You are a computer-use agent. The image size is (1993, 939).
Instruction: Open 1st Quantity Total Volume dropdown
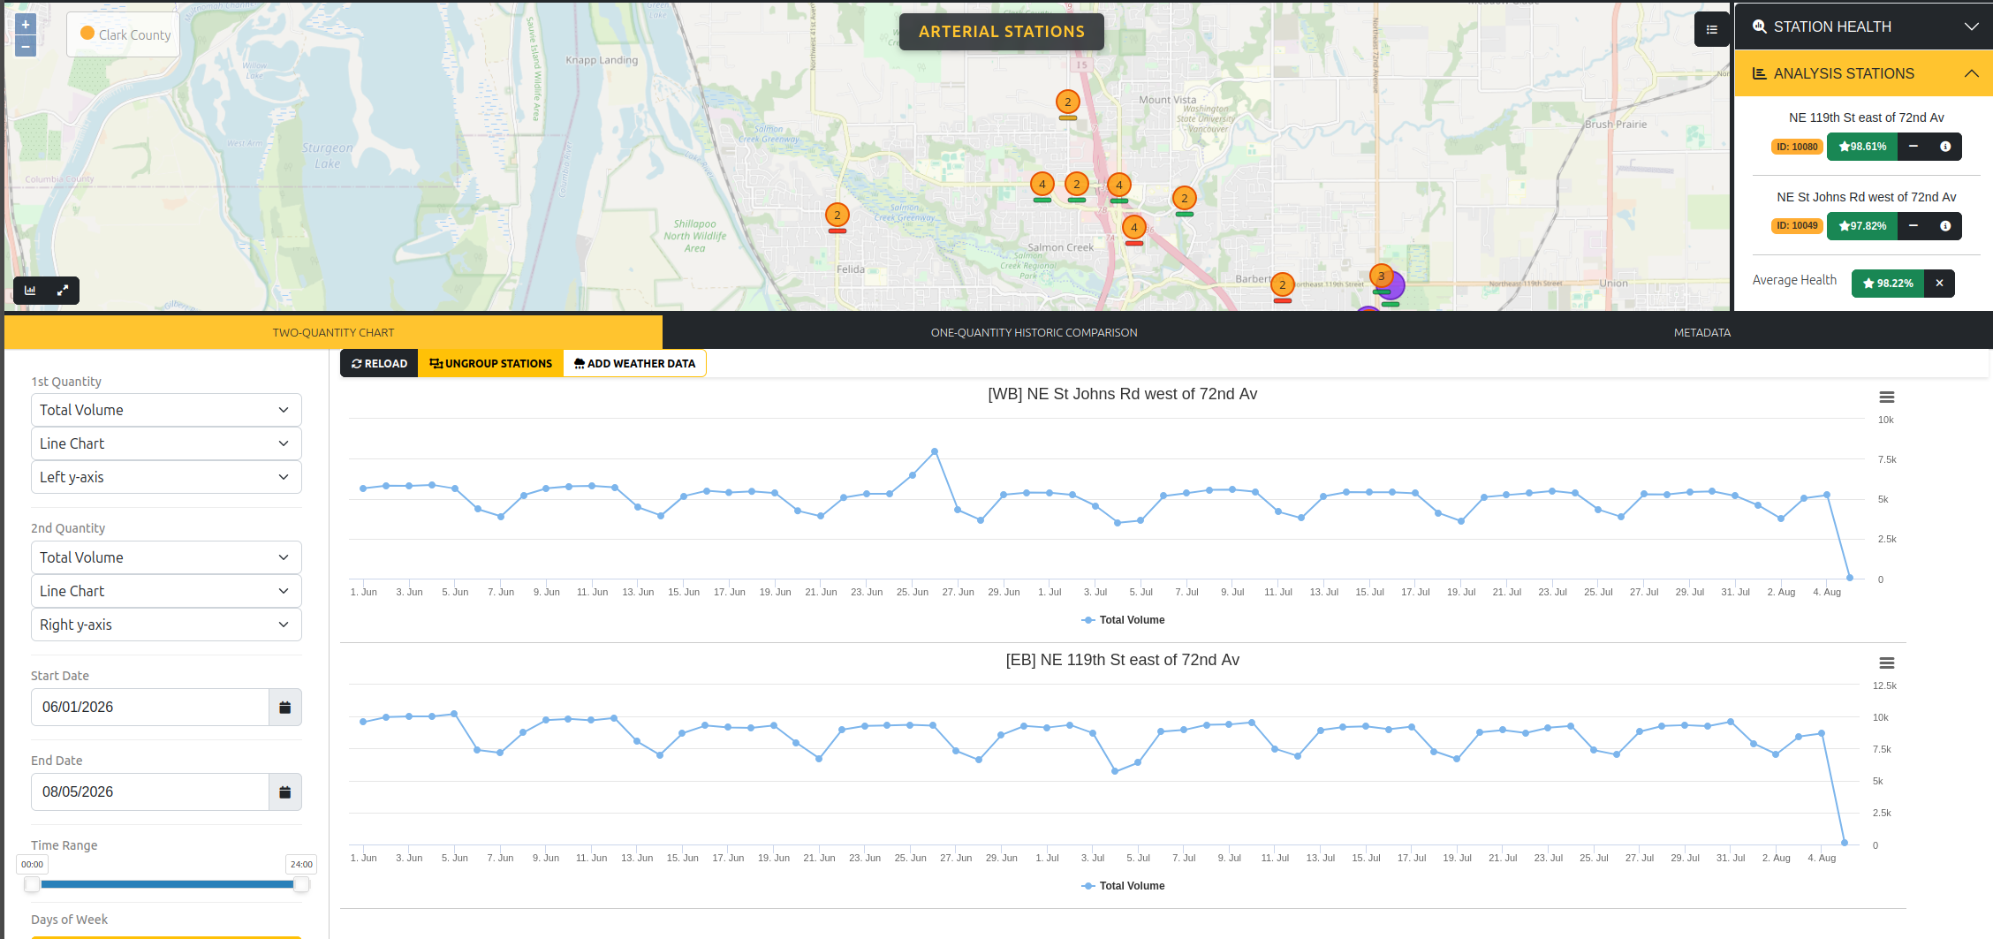(166, 410)
